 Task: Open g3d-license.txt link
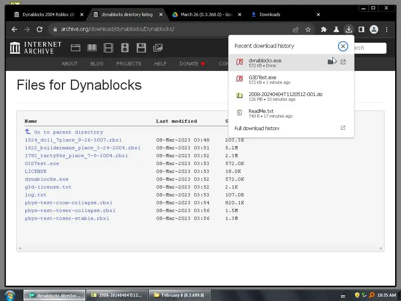pyautogui.click(x=48, y=187)
